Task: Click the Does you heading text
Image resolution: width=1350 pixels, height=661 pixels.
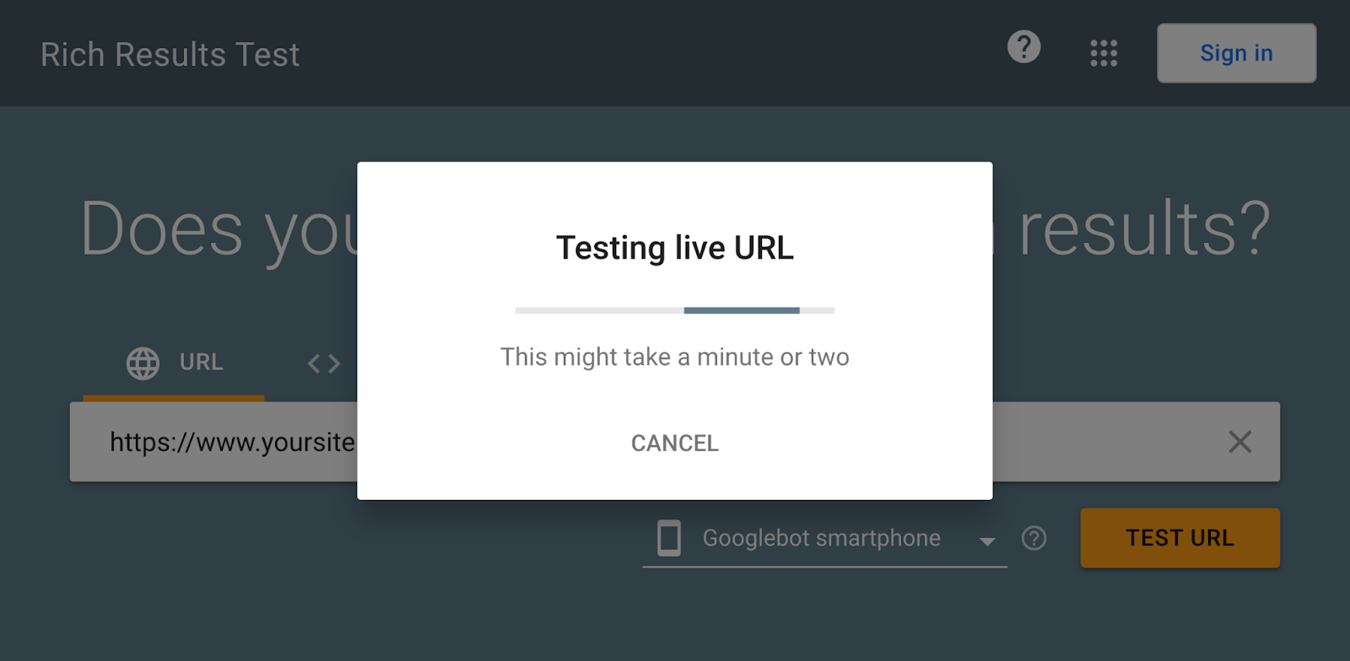Action: coord(219,231)
